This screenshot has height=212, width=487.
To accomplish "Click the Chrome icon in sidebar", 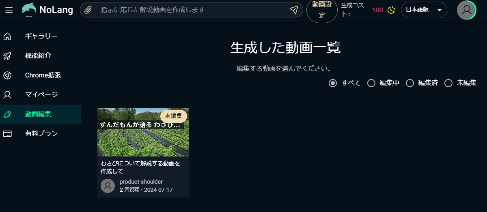I will [x=7, y=75].
